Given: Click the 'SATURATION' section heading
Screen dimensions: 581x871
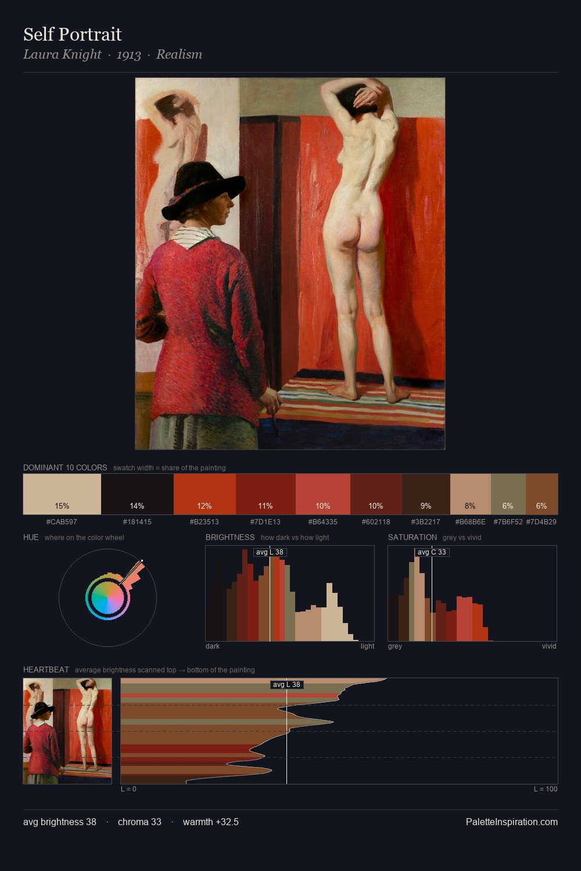Looking at the screenshot, I should point(413,537).
